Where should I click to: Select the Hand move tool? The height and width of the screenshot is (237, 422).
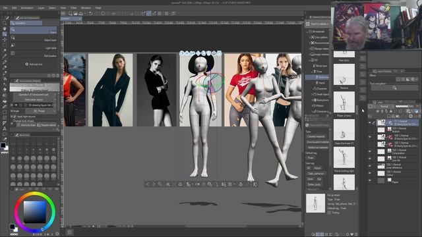pos(5,29)
